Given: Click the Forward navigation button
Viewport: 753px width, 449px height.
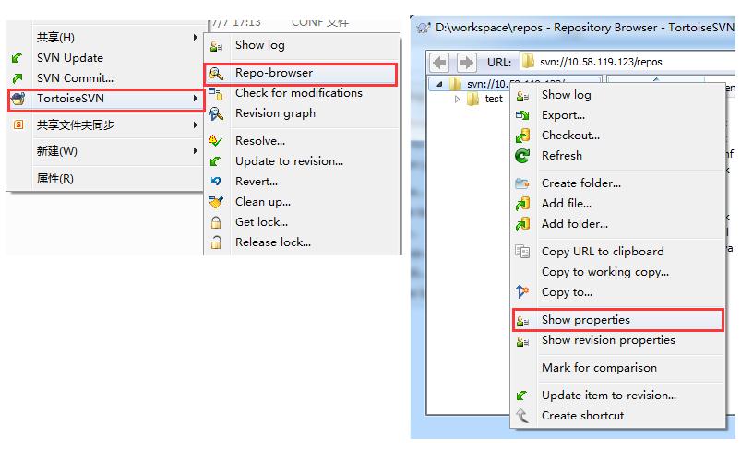Looking at the screenshot, I should pyautogui.click(x=466, y=63).
